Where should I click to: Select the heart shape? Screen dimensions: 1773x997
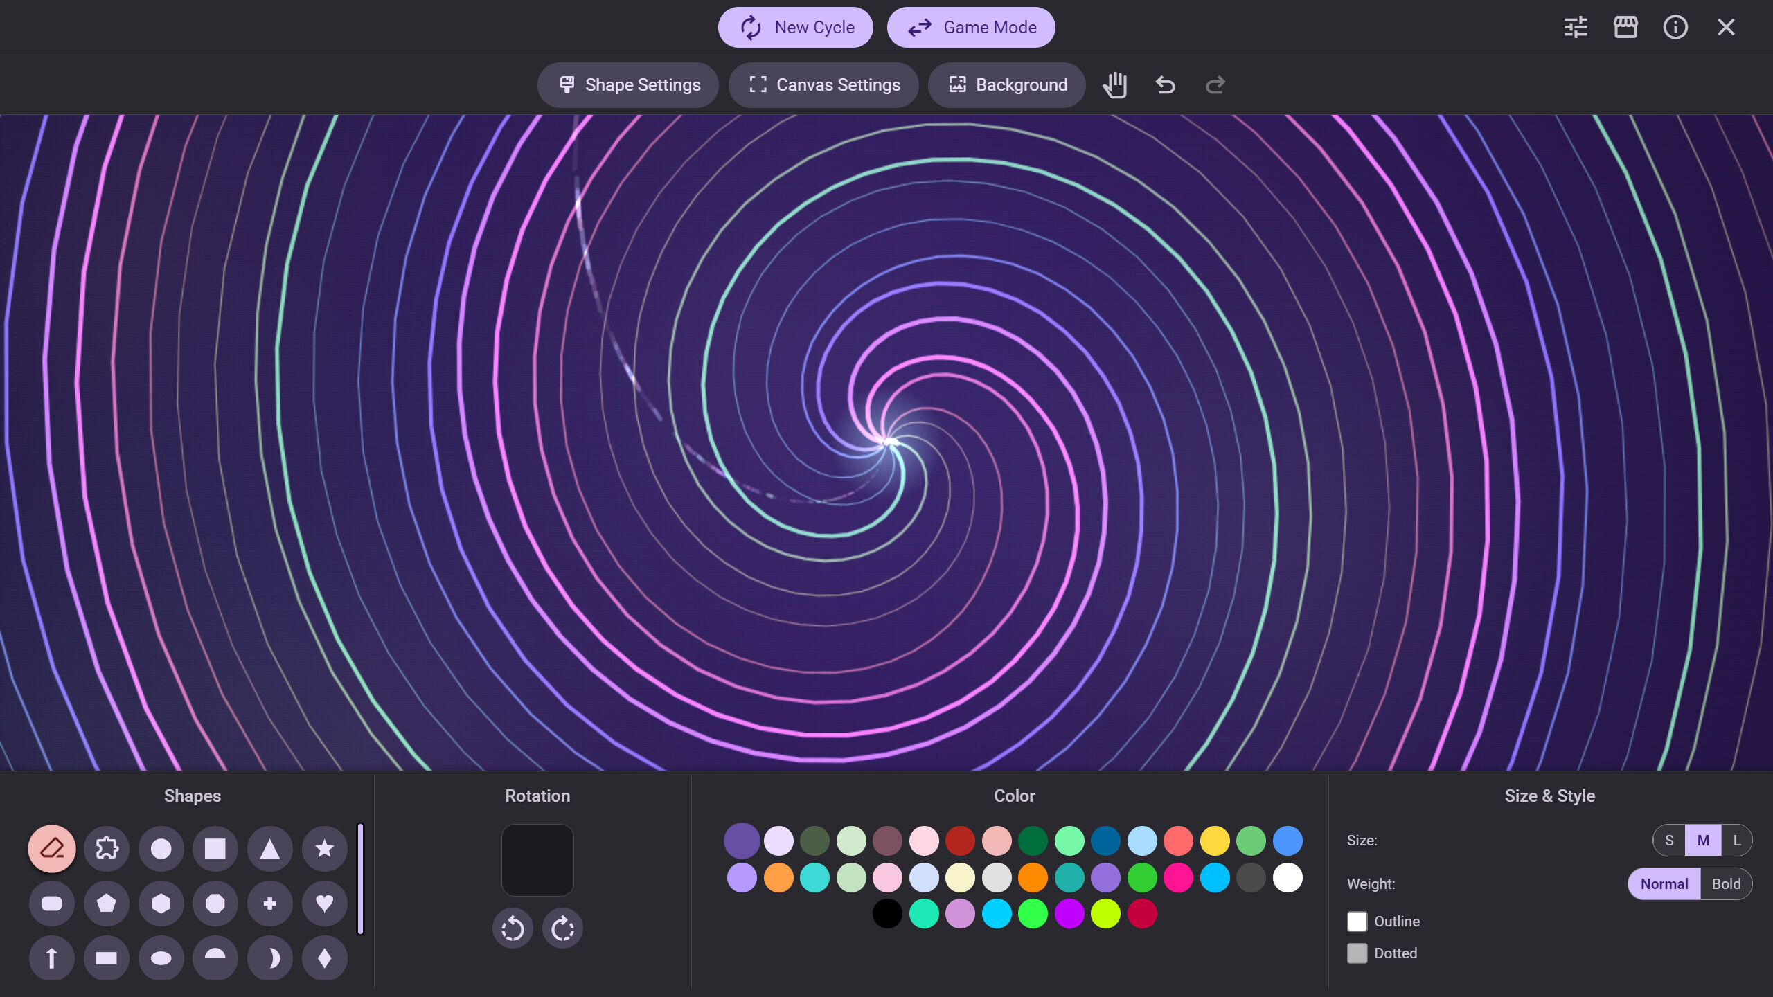pyautogui.click(x=324, y=903)
